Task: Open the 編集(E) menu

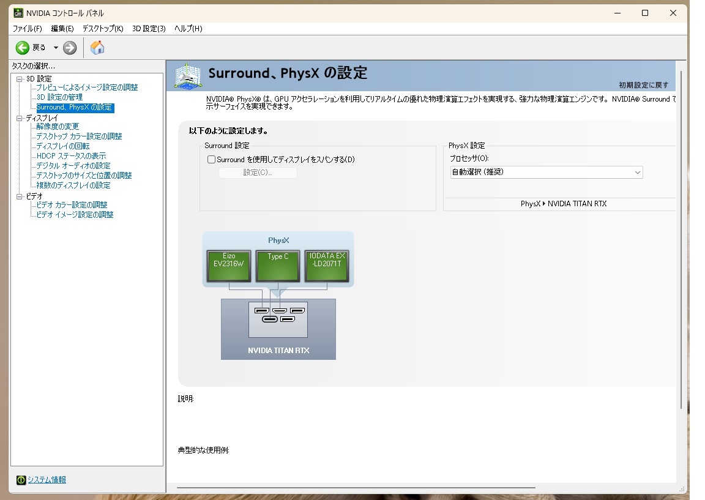Action: coord(62,28)
